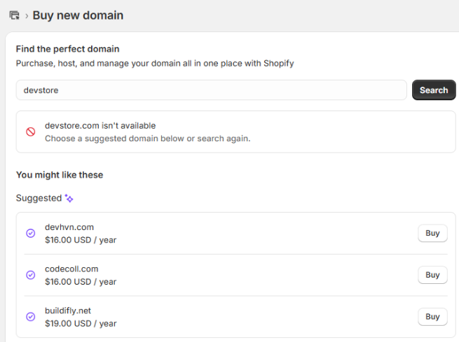Click the breadcrumb chevron separator
Image resolution: width=459 pixels, height=342 pixels.
[x=26, y=15]
